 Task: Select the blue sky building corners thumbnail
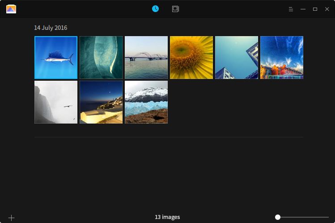click(237, 58)
